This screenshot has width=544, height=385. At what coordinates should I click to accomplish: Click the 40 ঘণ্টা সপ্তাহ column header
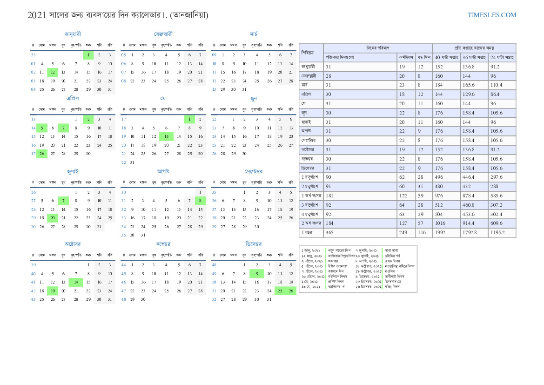pos(446,57)
